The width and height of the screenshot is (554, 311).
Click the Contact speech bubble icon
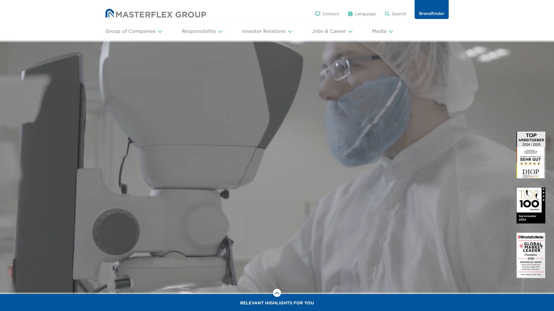click(318, 14)
